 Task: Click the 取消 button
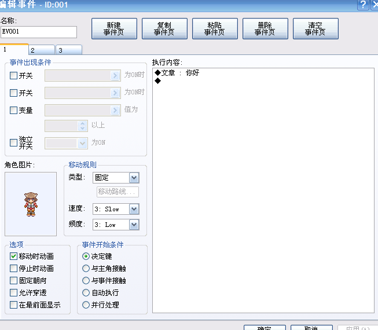311,328
